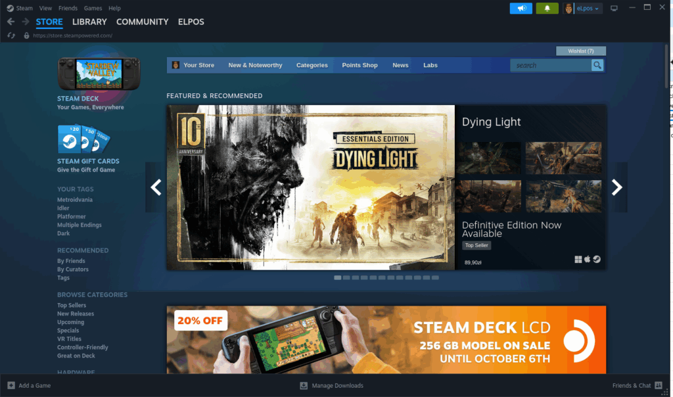Image resolution: width=673 pixels, height=397 pixels.
Task: Open the ELPOS profile tab
Action: click(191, 22)
